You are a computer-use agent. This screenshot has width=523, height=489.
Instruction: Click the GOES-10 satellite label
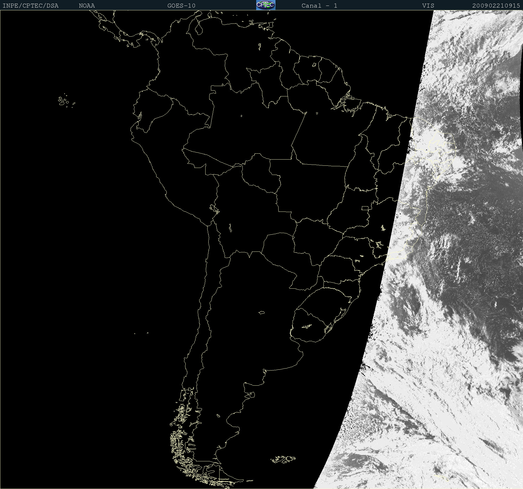tap(181, 6)
